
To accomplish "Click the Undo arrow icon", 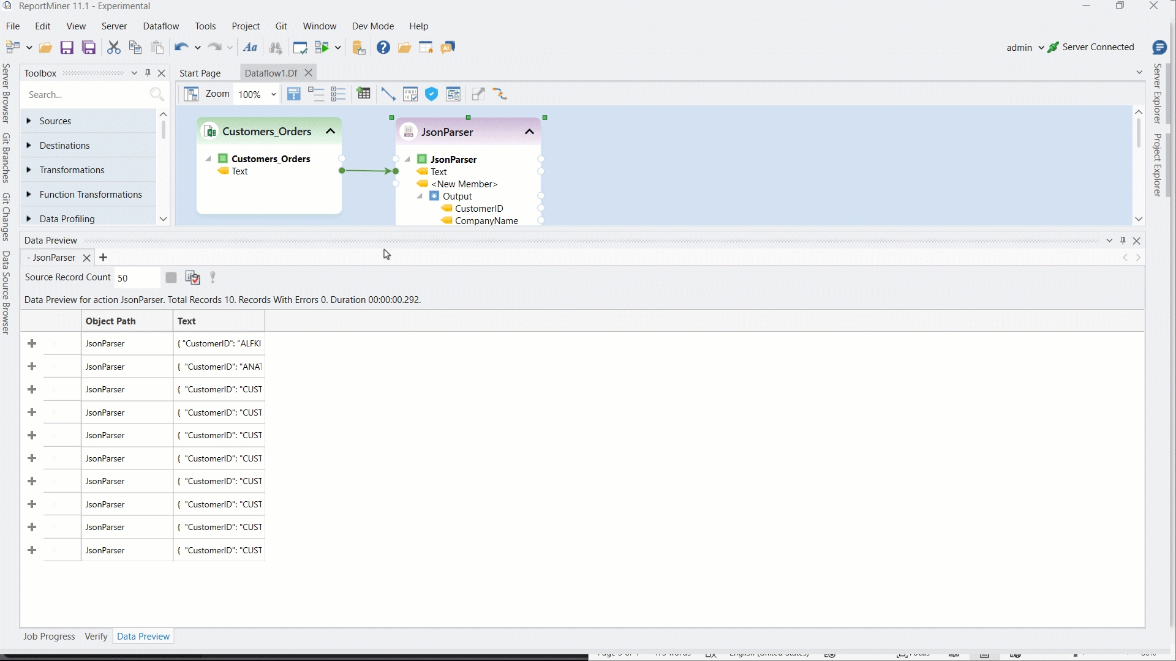I will click(181, 48).
